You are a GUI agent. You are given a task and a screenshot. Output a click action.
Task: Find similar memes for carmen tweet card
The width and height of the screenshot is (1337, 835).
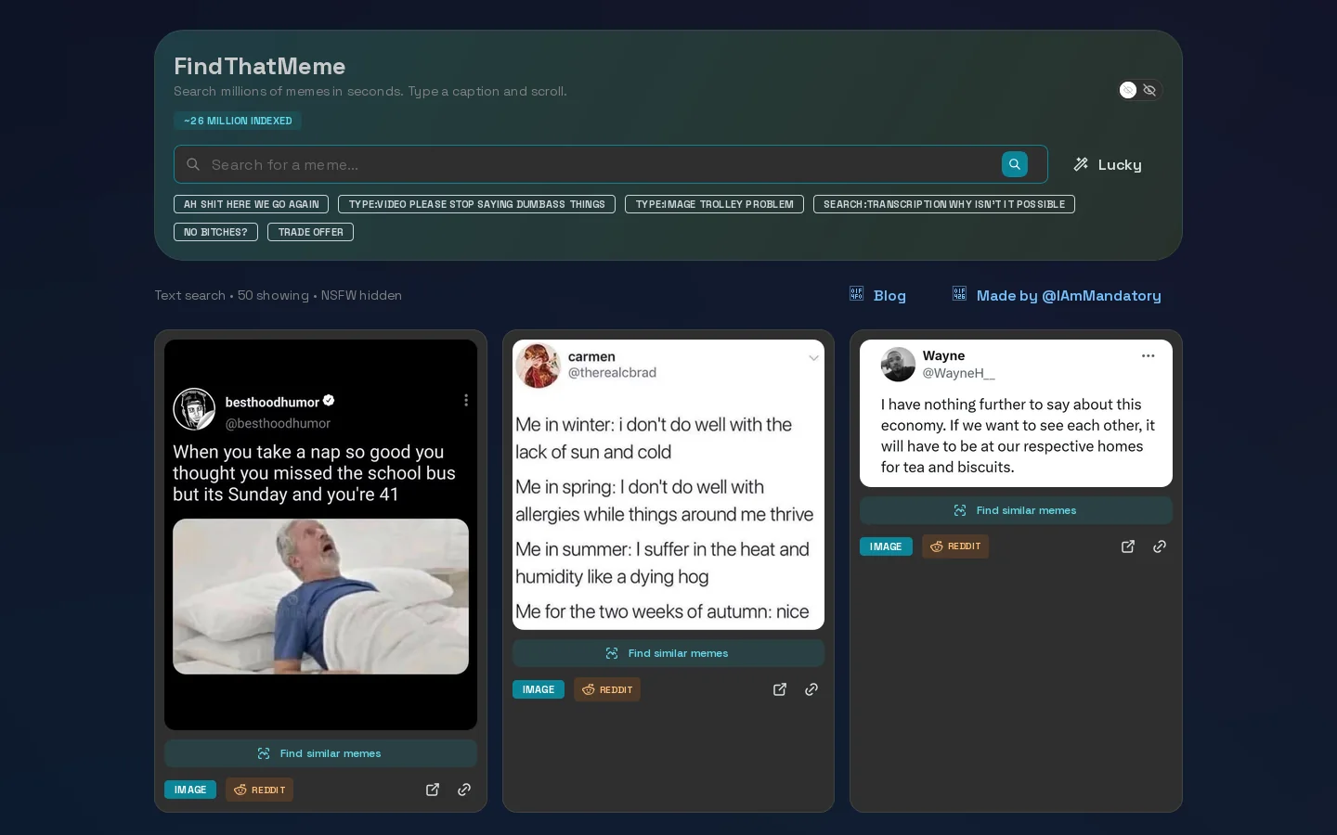coord(668,653)
